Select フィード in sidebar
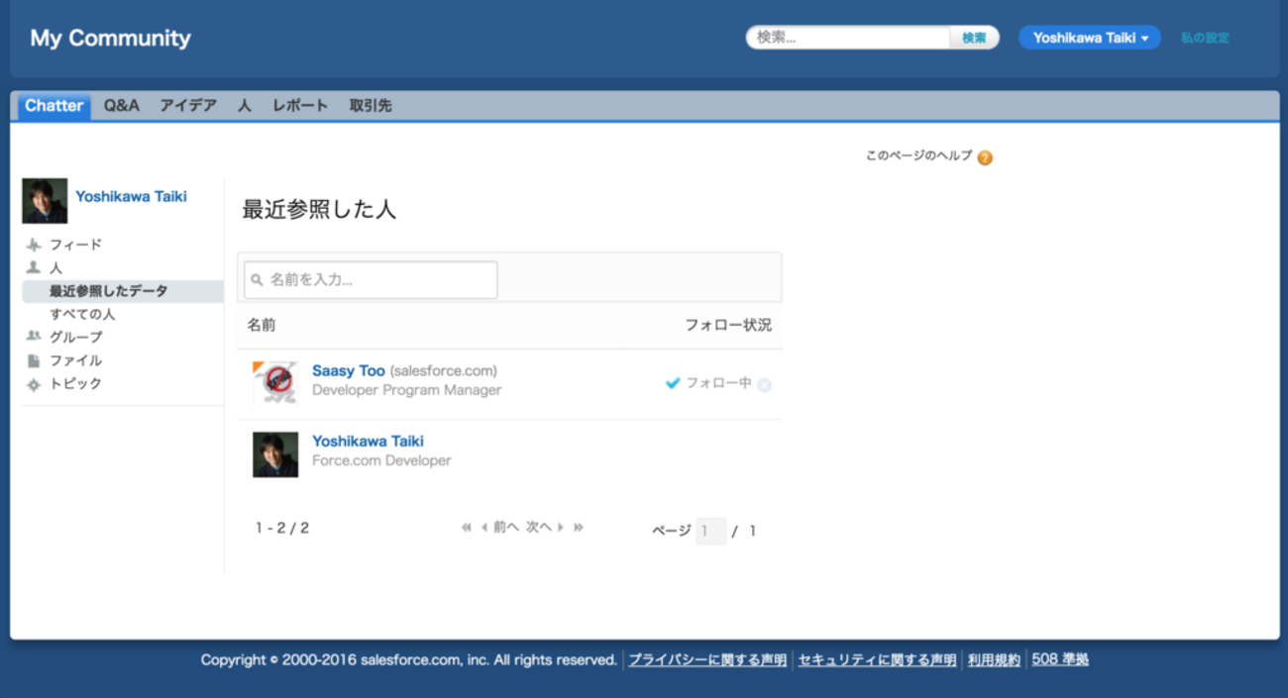 [76, 245]
